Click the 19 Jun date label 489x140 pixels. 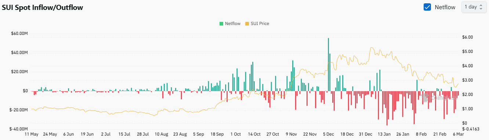pyautogui.click(x=87, y=134)
